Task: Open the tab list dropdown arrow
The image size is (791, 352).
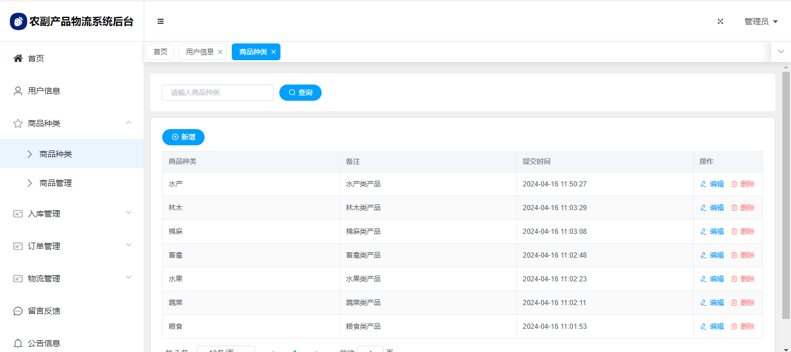Action: point(781,52)
